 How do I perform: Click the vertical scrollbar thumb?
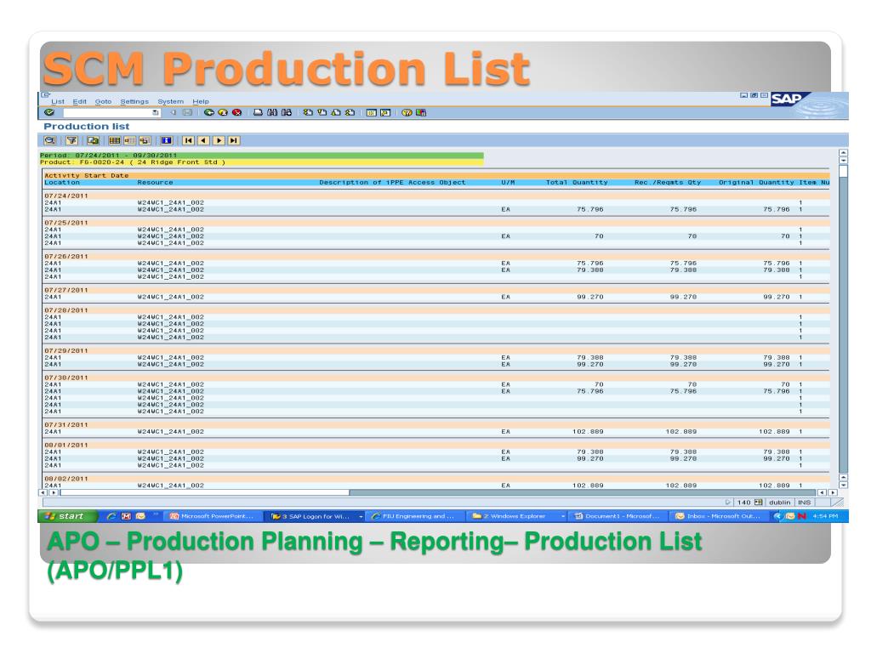click(x=843, y=172)
